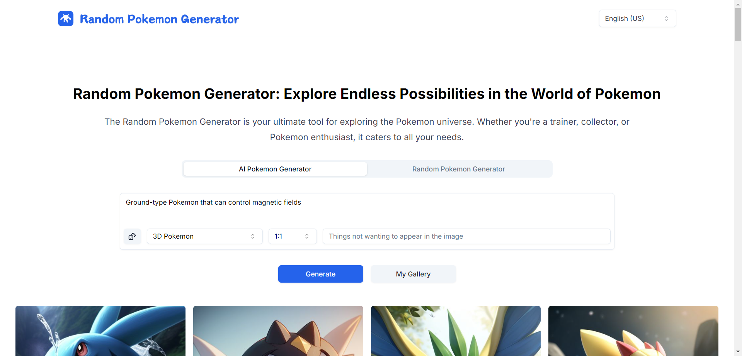Click the Random Pokemon Generator logo icon
The width and height of the screenshot is (742, 356).
click(65, 18)
